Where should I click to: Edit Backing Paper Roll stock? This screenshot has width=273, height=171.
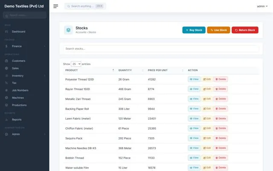click(207, 109)
